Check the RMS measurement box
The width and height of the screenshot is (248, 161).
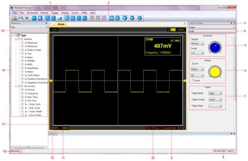[22, 64]
